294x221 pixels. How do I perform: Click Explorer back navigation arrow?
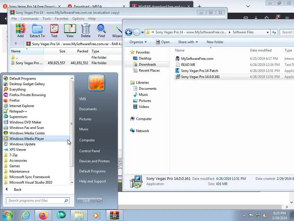(x=129, y=32)
